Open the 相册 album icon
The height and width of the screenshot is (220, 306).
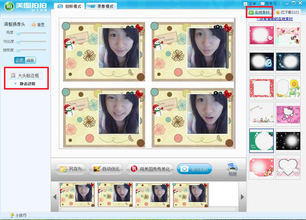[232, 169]
